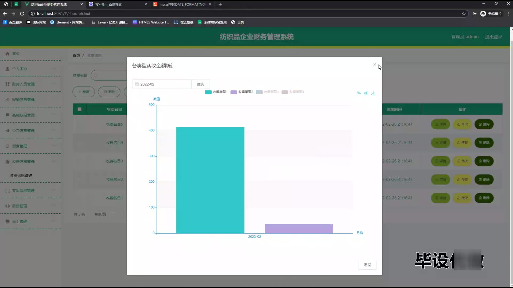Close the statistics dialog with X
This screenshot has width=513, height=288.
pyautogui.click(x=375, y=64)
